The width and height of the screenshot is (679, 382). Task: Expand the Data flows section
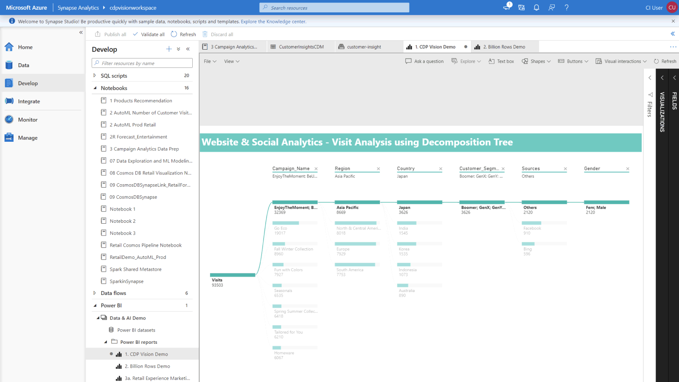pos(95,293)
